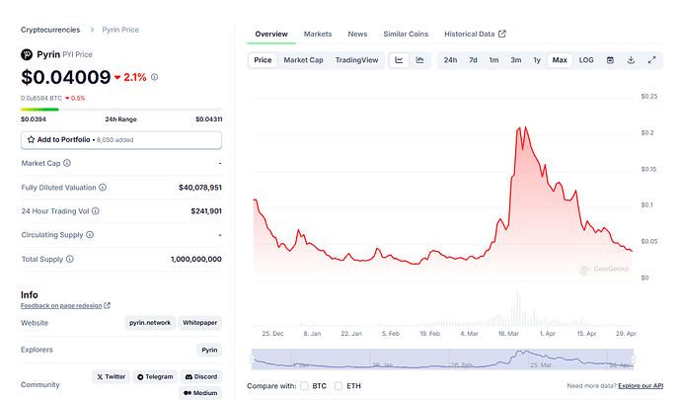Open Telegram community link
The height and width of the screenshot is (400, 681).
[x=155, y=376]
